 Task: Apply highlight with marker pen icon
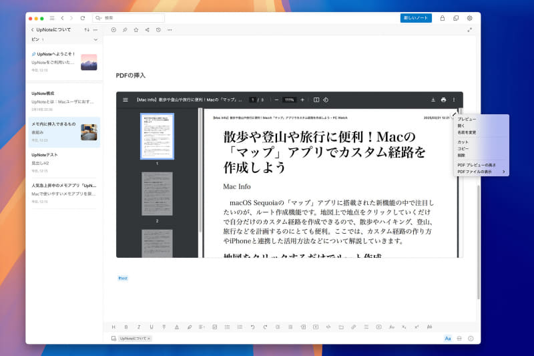[x=190, y=327]
